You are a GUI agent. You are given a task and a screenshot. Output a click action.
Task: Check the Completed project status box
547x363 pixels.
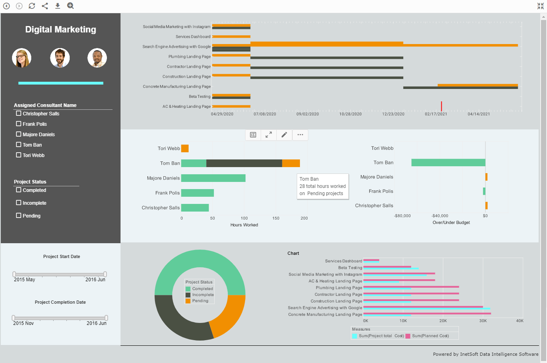[x=18, y=190]
